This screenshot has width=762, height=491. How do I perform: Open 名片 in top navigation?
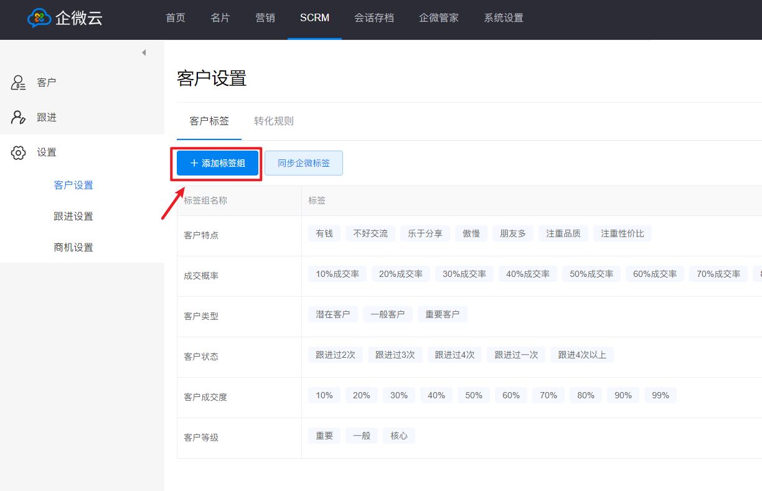[220, 18]
